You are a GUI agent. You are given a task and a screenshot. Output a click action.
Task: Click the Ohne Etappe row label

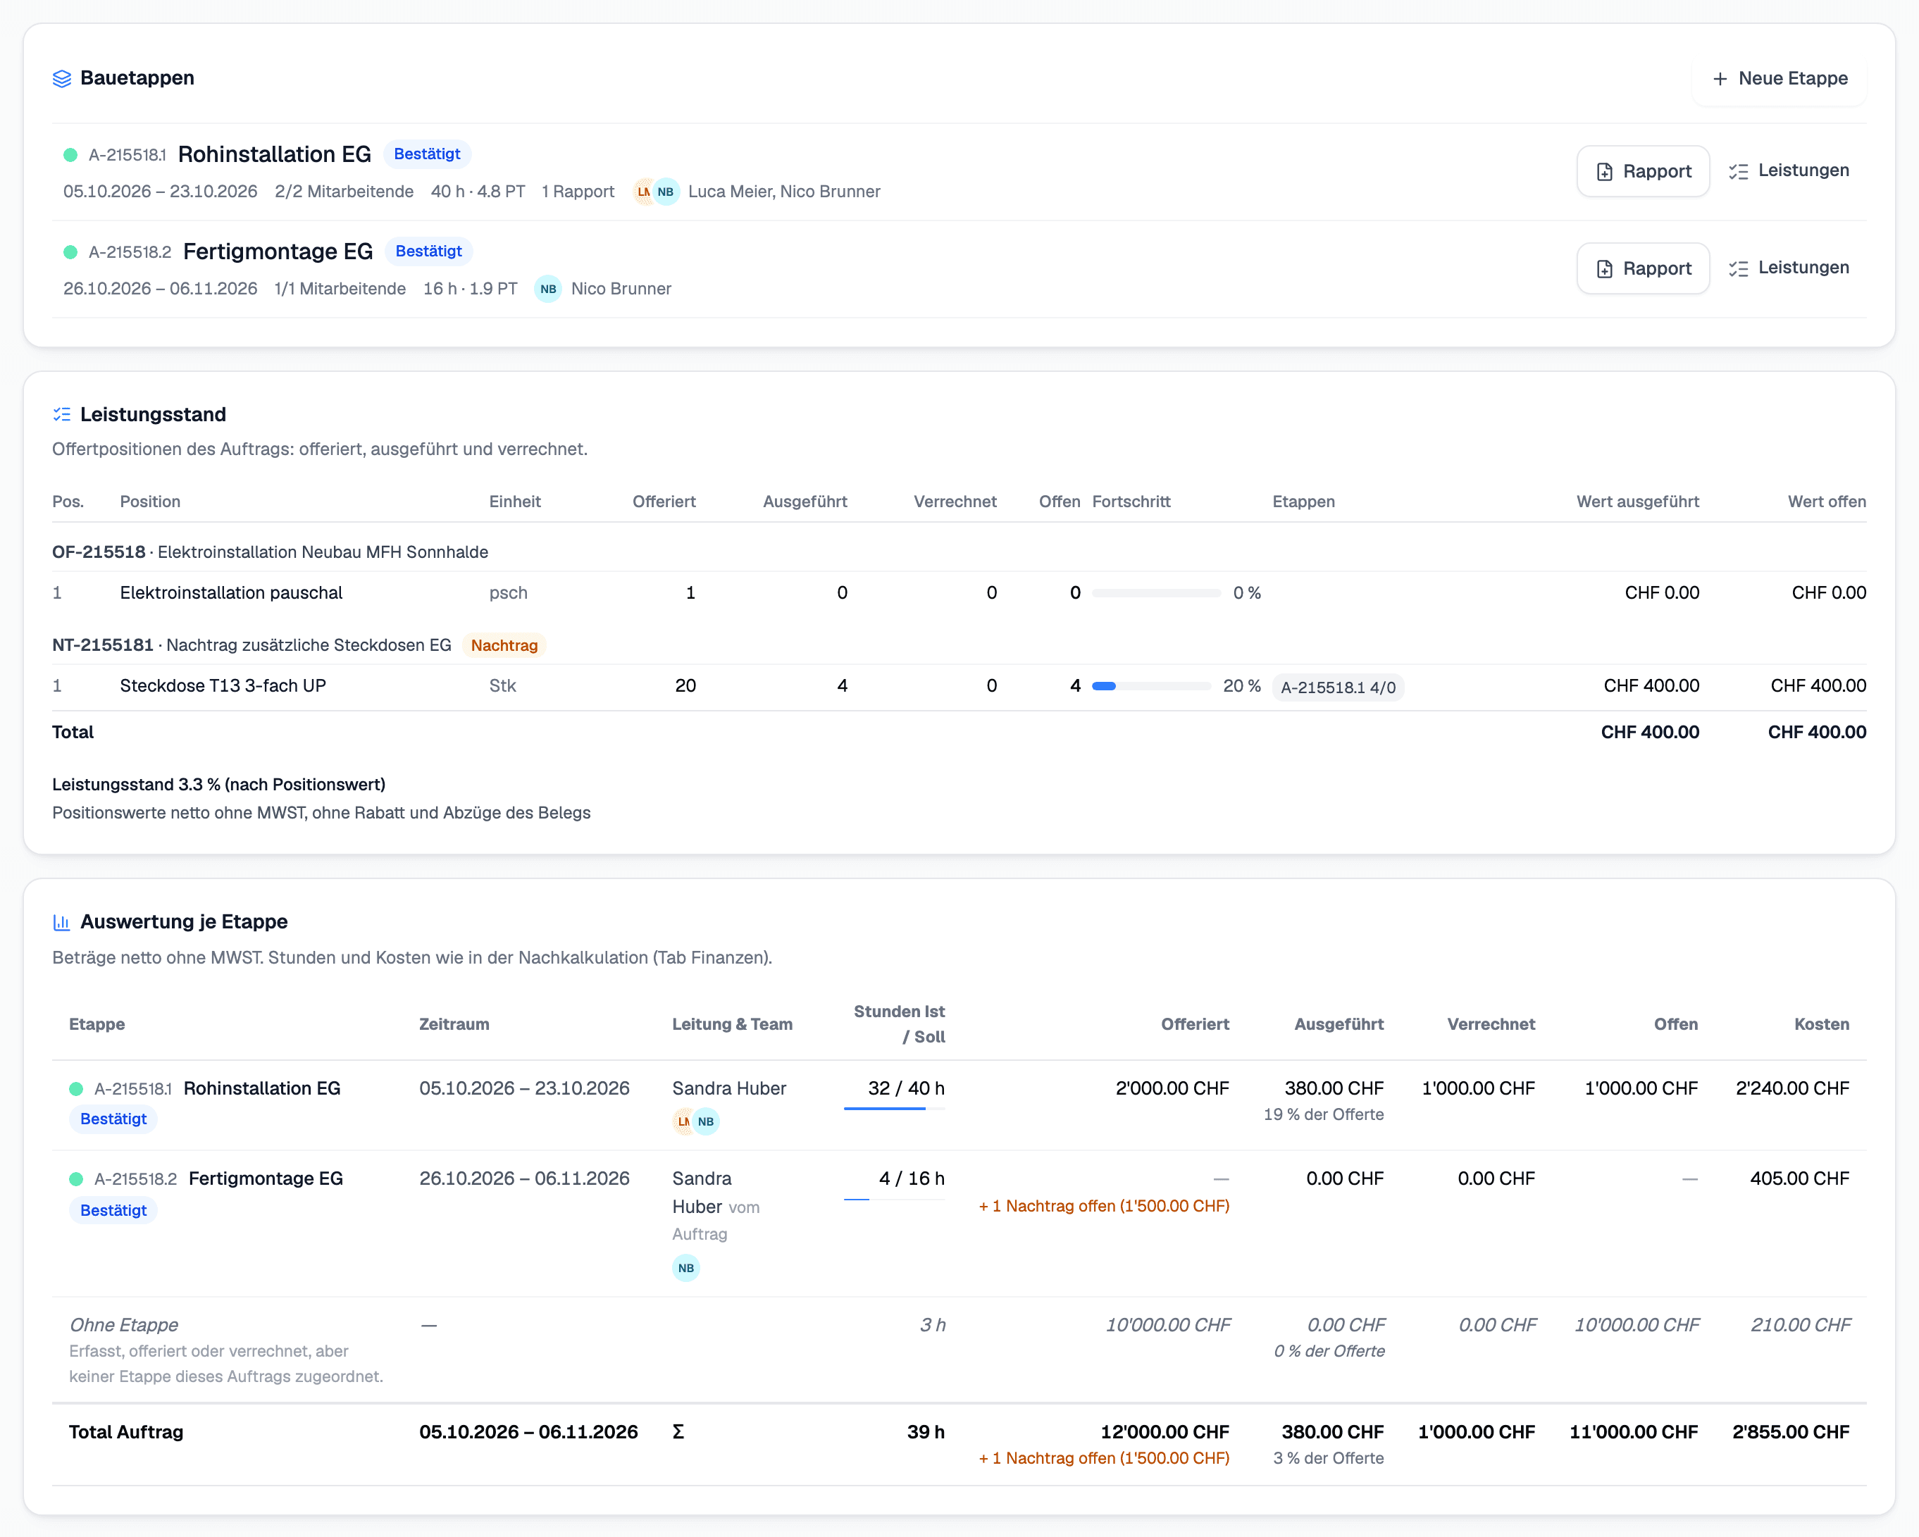point(124,1325)
